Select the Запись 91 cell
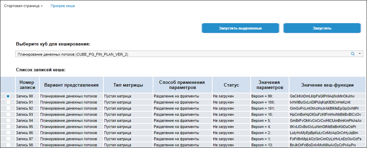Image resolution: width=367 pixels, height=148 pixels. pos(27,102)
